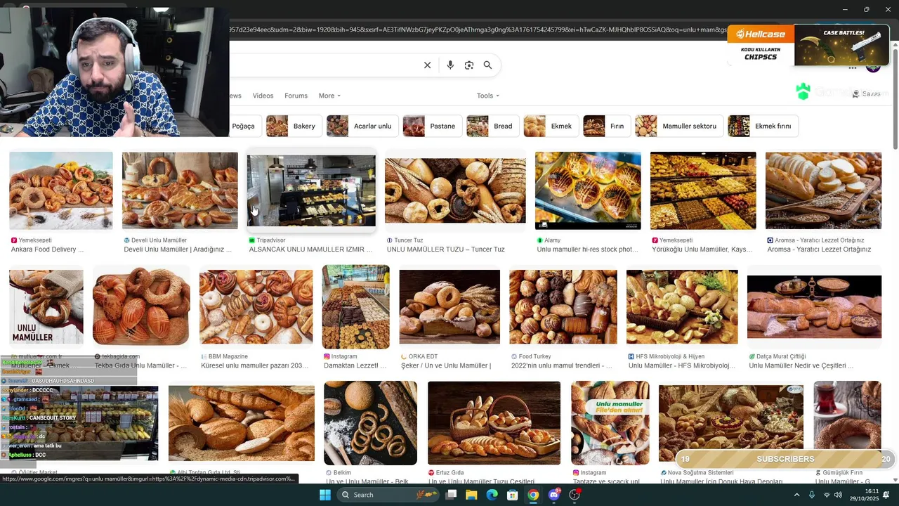Image resolution: width=899 pixels, height=506 pixels.
Task: Open Develi Unlu Mamüller image thumbnail
Action: point(180,190)
